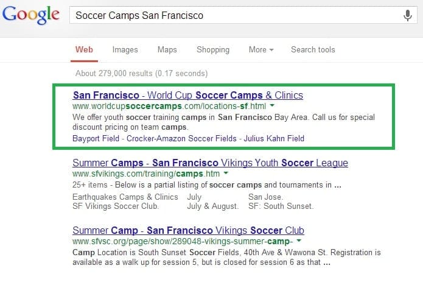Switch to the Images tab

click(125, 50)
